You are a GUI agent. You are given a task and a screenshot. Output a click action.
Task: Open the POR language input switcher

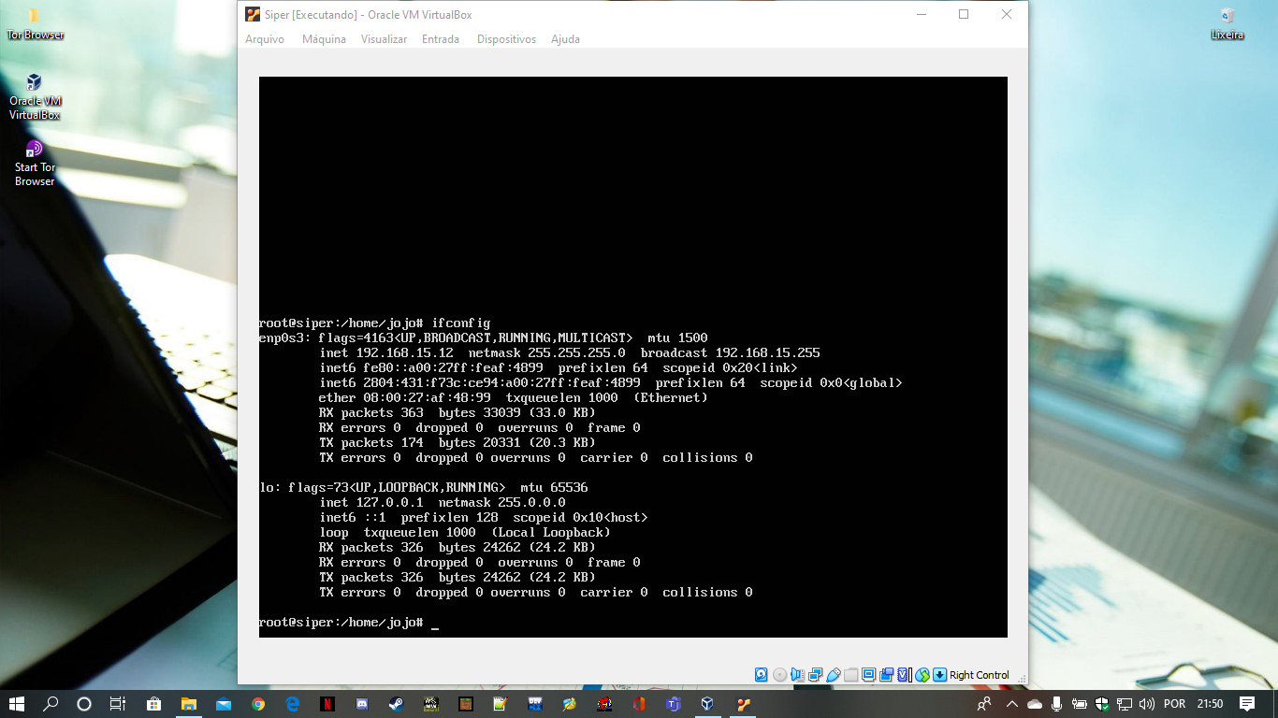(x=1174, y=704)
